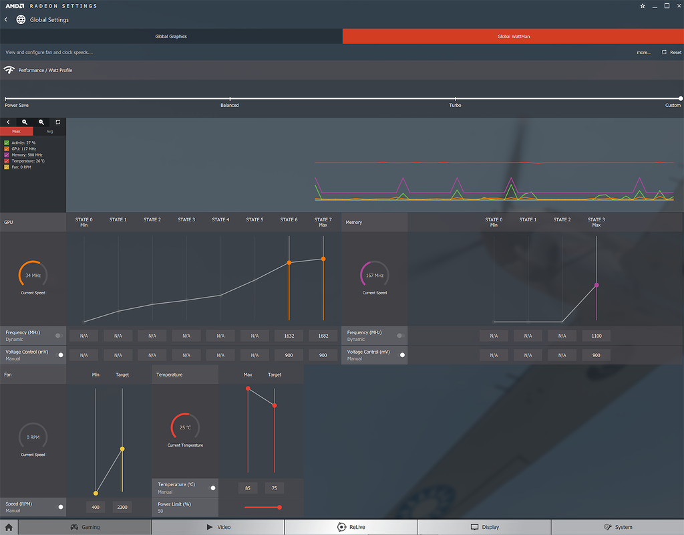
Task: Click the Memory current speed gauge
Action: click(374, 275)
